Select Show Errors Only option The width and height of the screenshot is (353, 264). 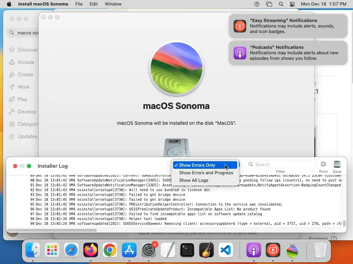(x=205, y=165)
